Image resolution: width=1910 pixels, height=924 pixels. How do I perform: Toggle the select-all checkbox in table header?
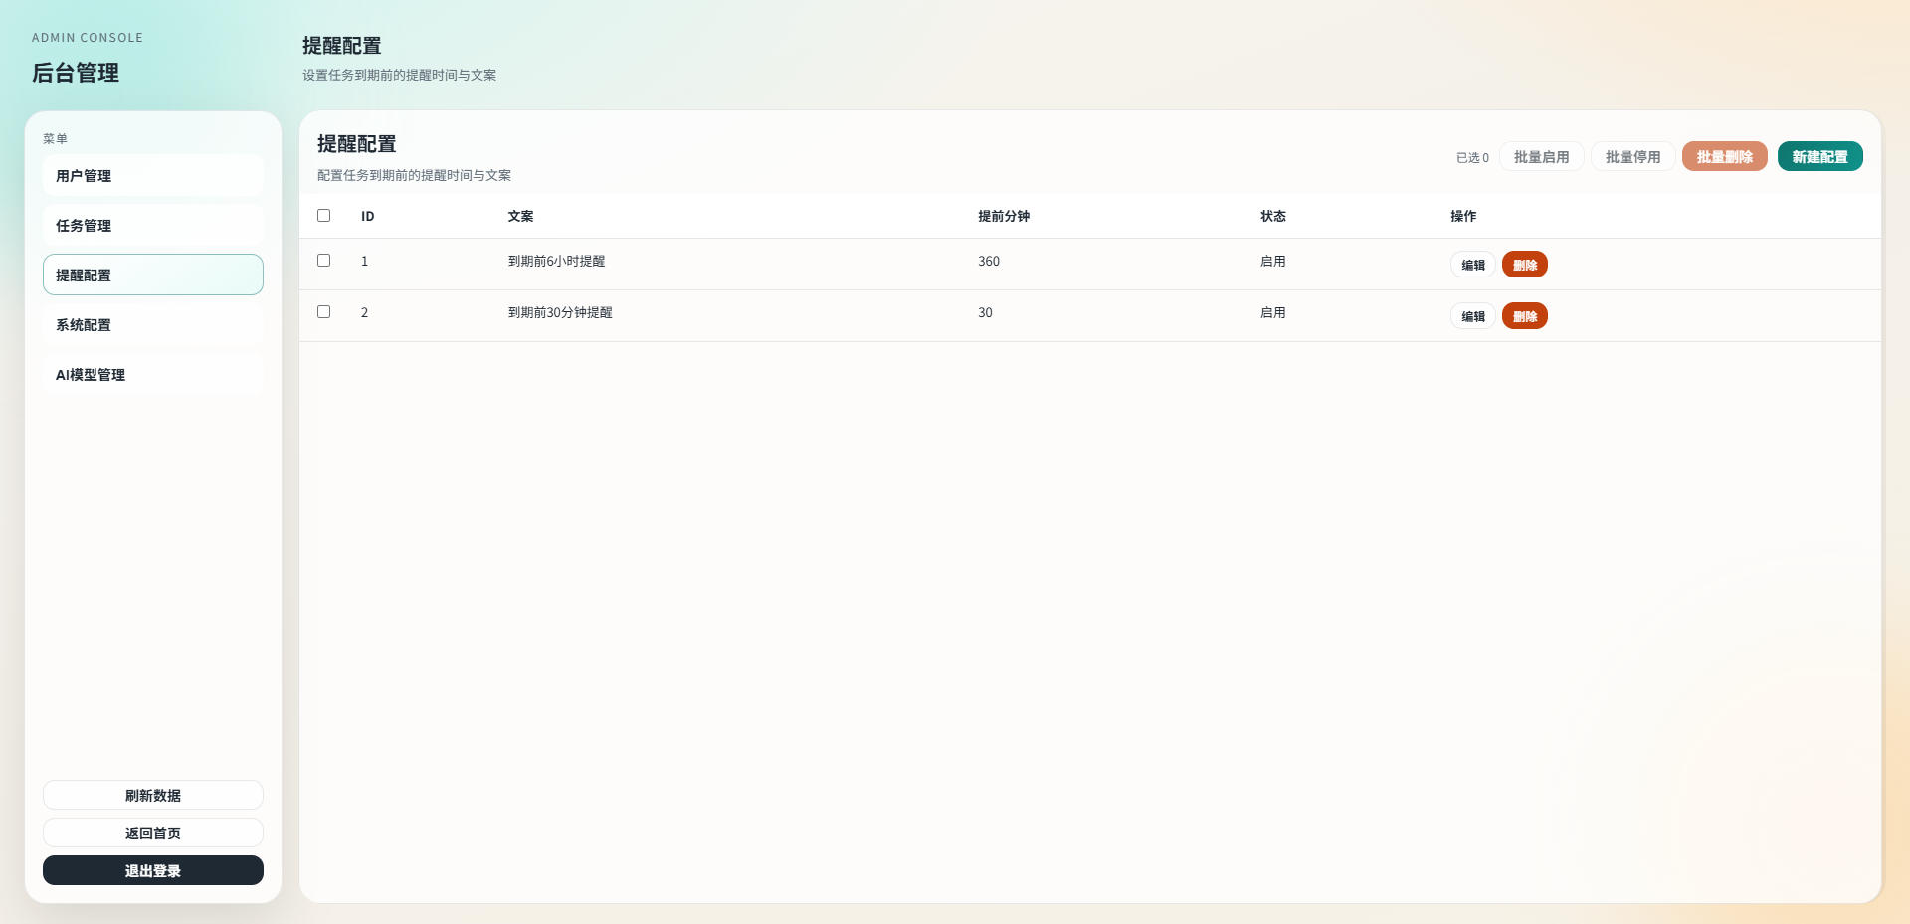[x=323, y=216]
